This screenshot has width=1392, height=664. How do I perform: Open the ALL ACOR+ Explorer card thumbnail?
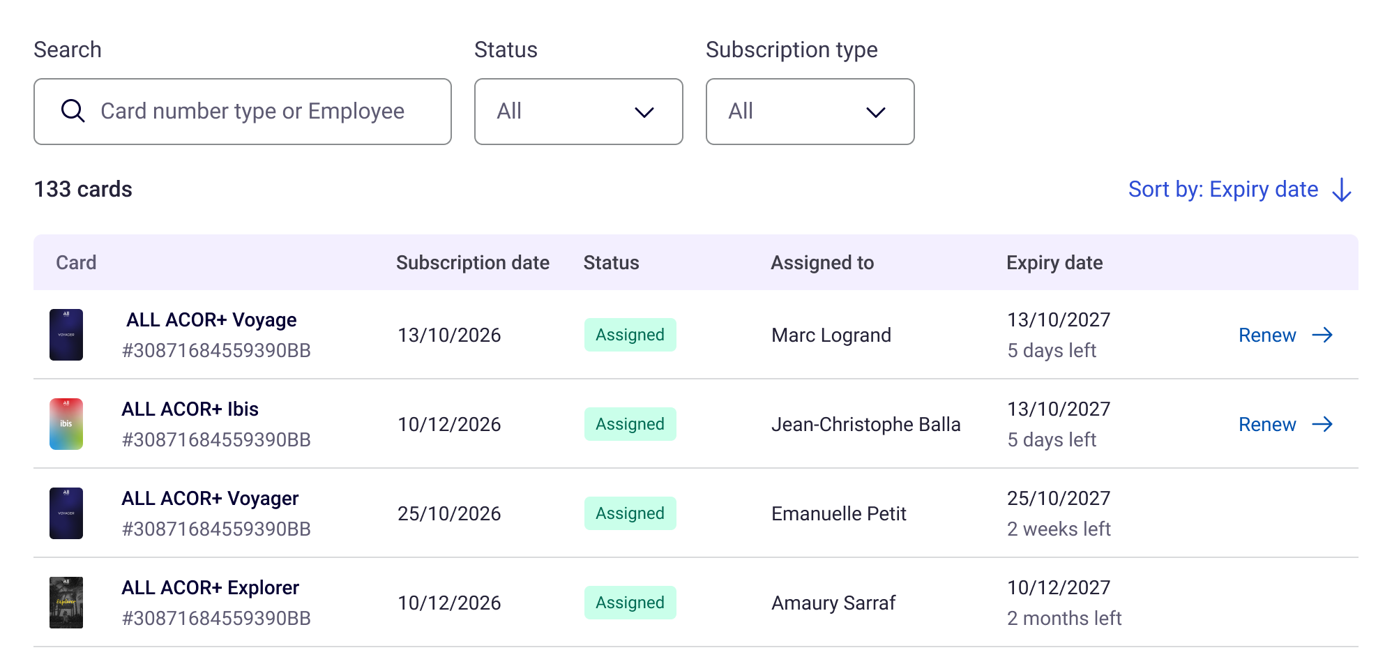coord(66,603)
